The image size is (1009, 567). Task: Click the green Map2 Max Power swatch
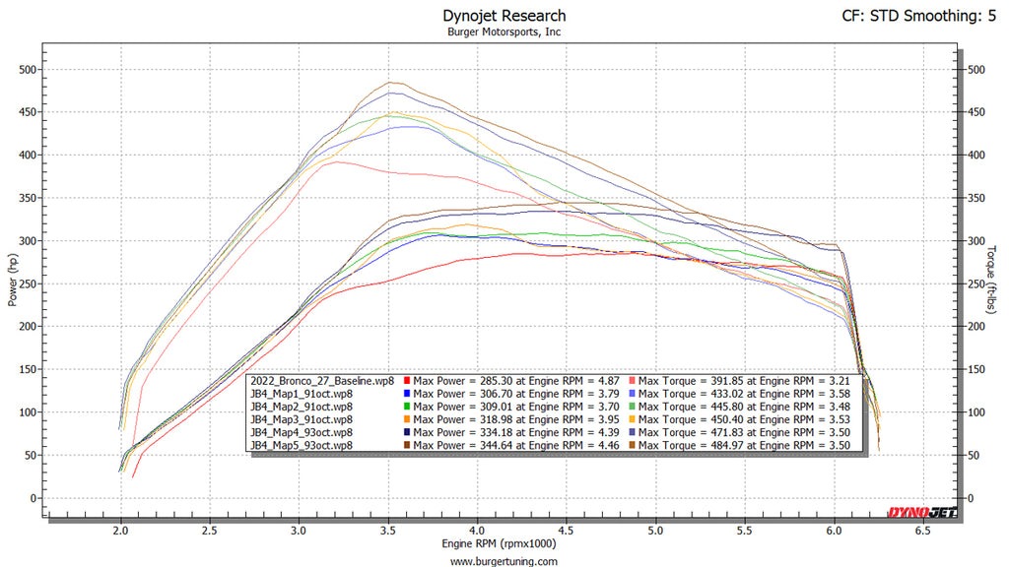pos(405,406)
